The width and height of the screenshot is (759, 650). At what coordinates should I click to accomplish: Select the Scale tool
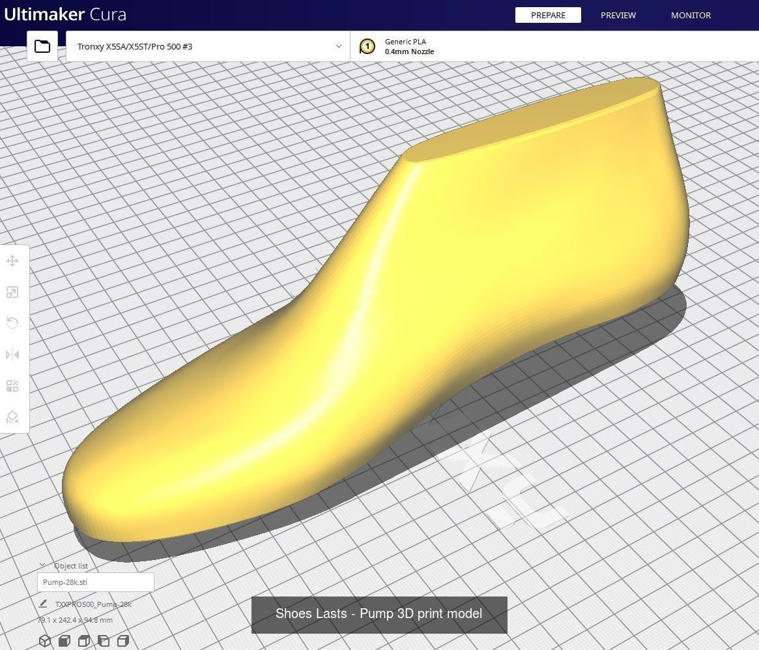coord(12,292)
